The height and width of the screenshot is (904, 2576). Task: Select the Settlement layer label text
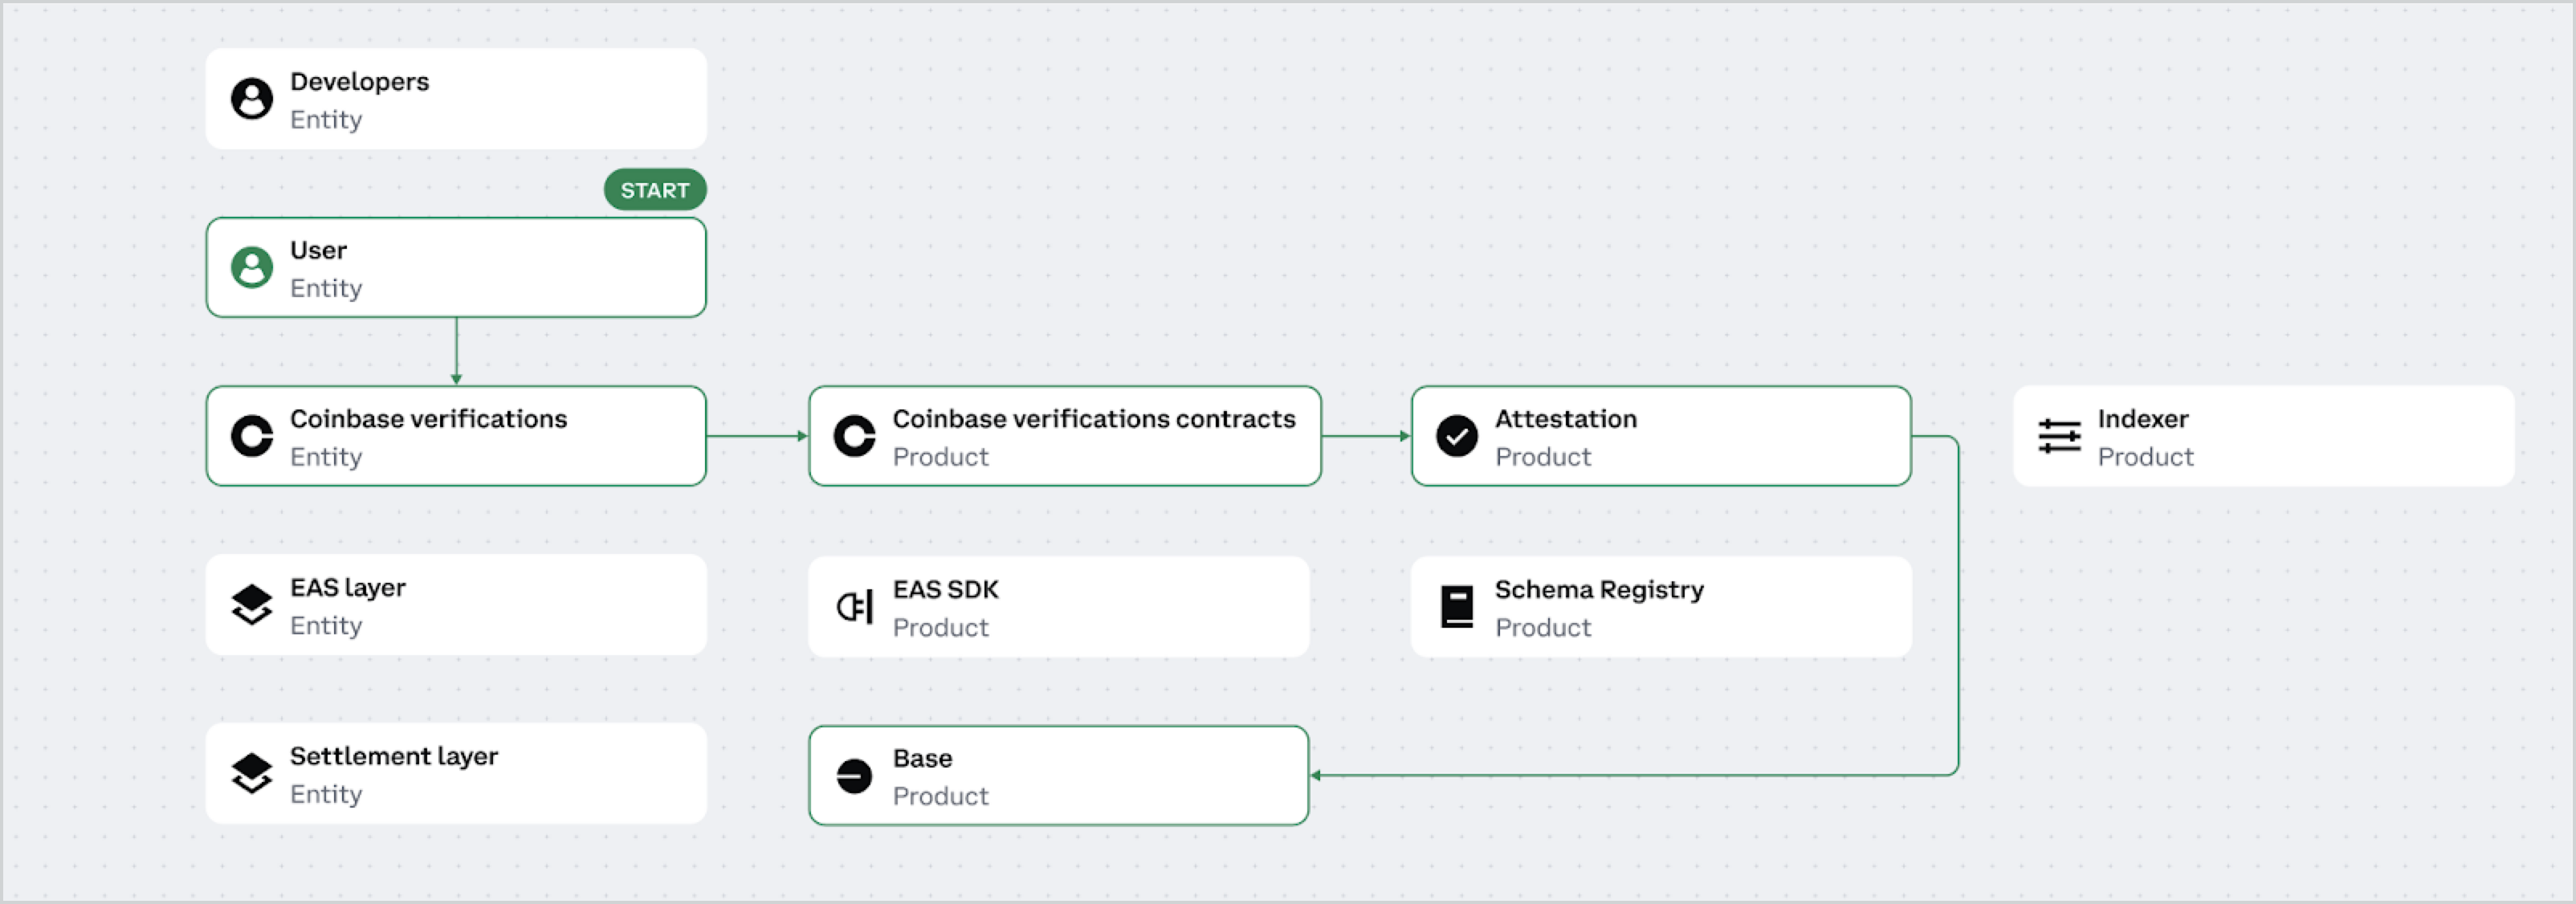click(394, 757)
